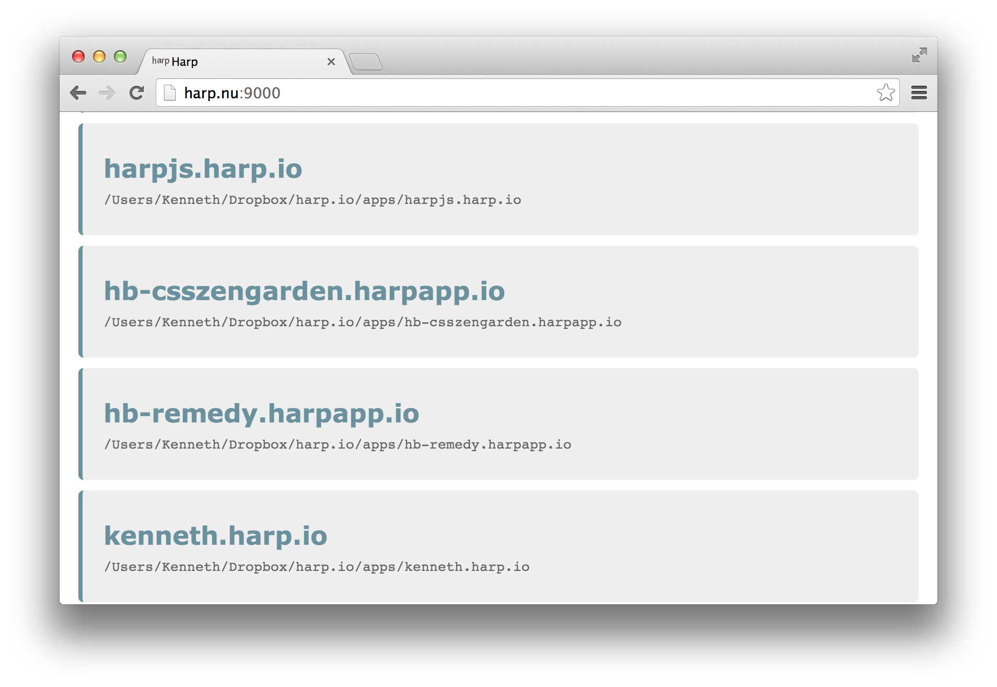Focus the harp.nu:9000 address field
Screen dimensions: 997x687
(x=527, y=93)
